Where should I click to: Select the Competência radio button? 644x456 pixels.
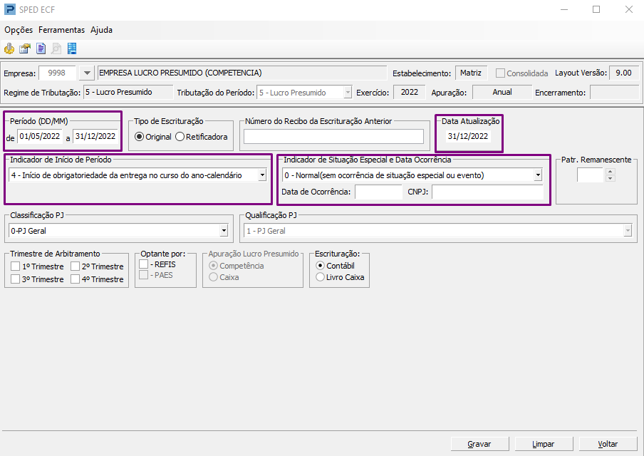213,266
